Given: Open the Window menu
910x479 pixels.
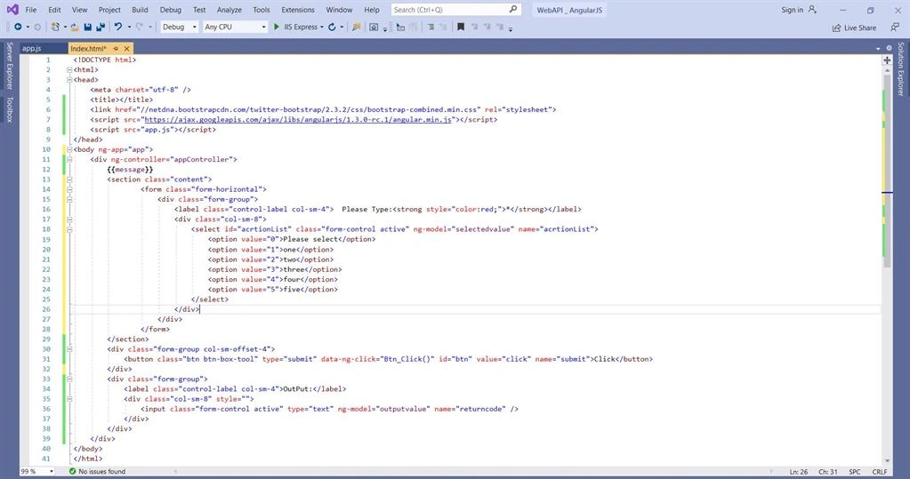Looking at the screenshot, I should coord(339,10).
